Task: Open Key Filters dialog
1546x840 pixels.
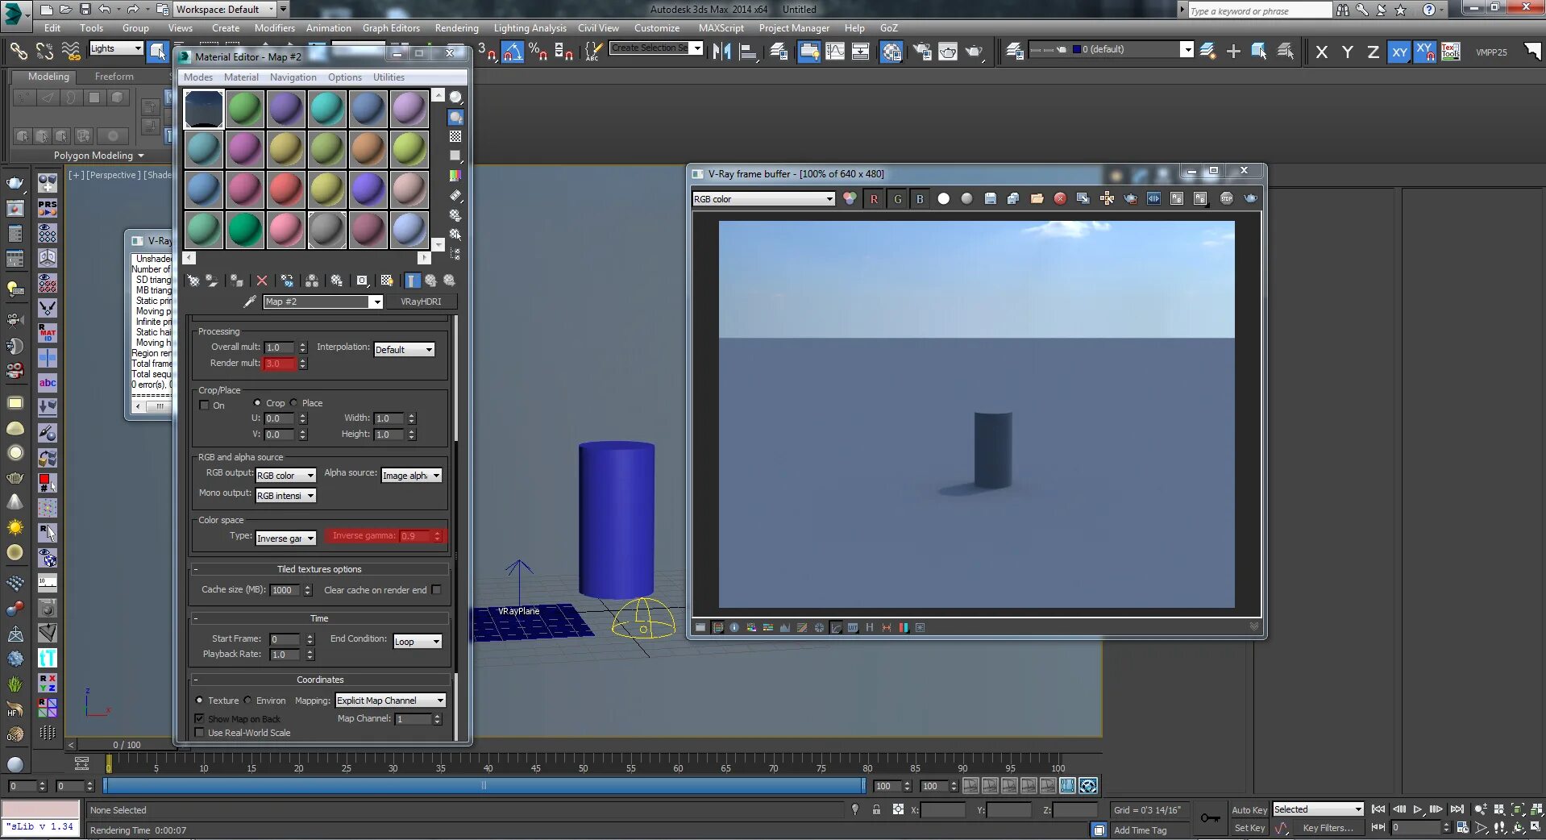Action: (1328, 828)
